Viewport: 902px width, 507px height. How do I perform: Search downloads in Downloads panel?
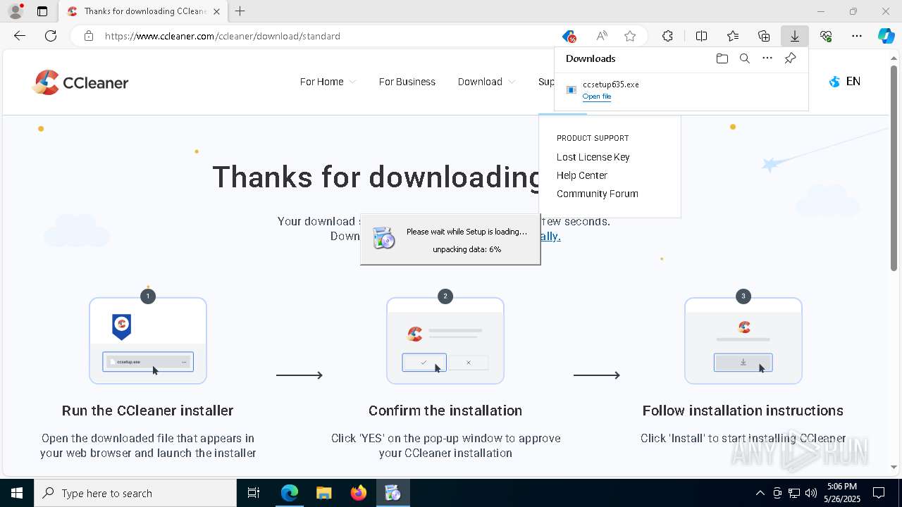[x=744, y=58]
